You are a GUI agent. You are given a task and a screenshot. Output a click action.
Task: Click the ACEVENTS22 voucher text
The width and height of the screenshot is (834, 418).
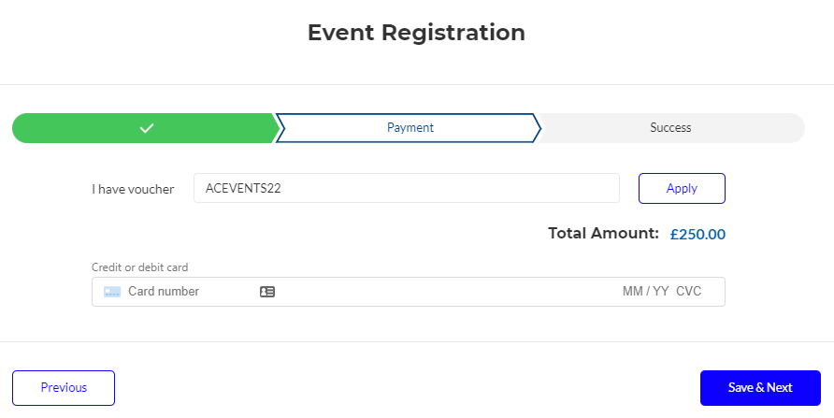click(243, 188)
